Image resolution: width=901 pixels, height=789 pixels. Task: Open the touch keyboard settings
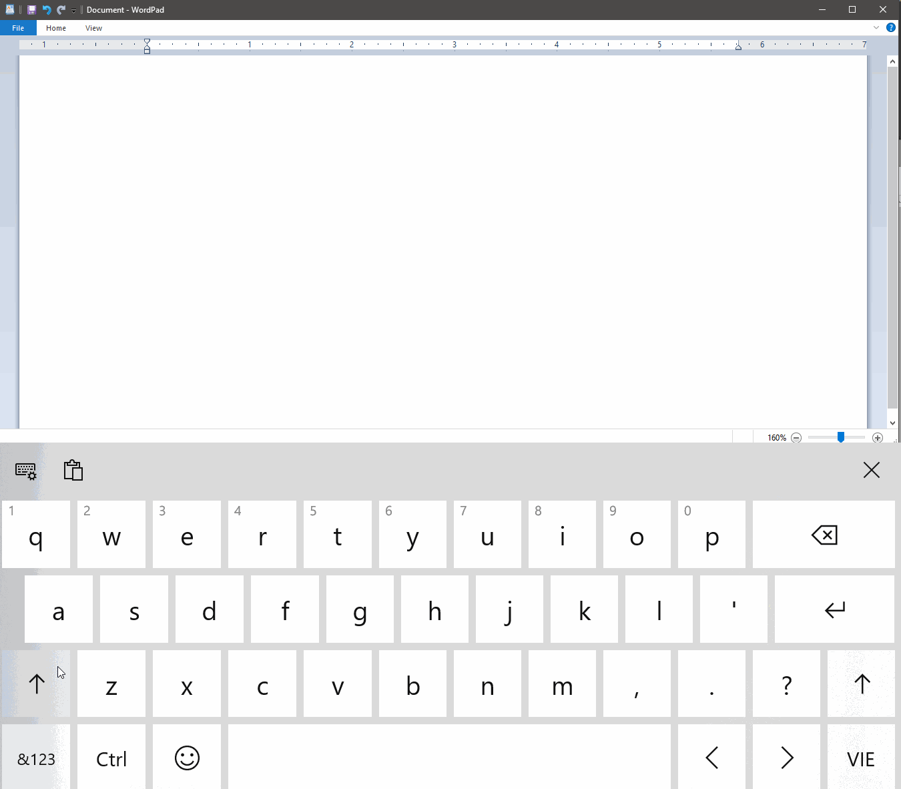[x=26, y=471]
